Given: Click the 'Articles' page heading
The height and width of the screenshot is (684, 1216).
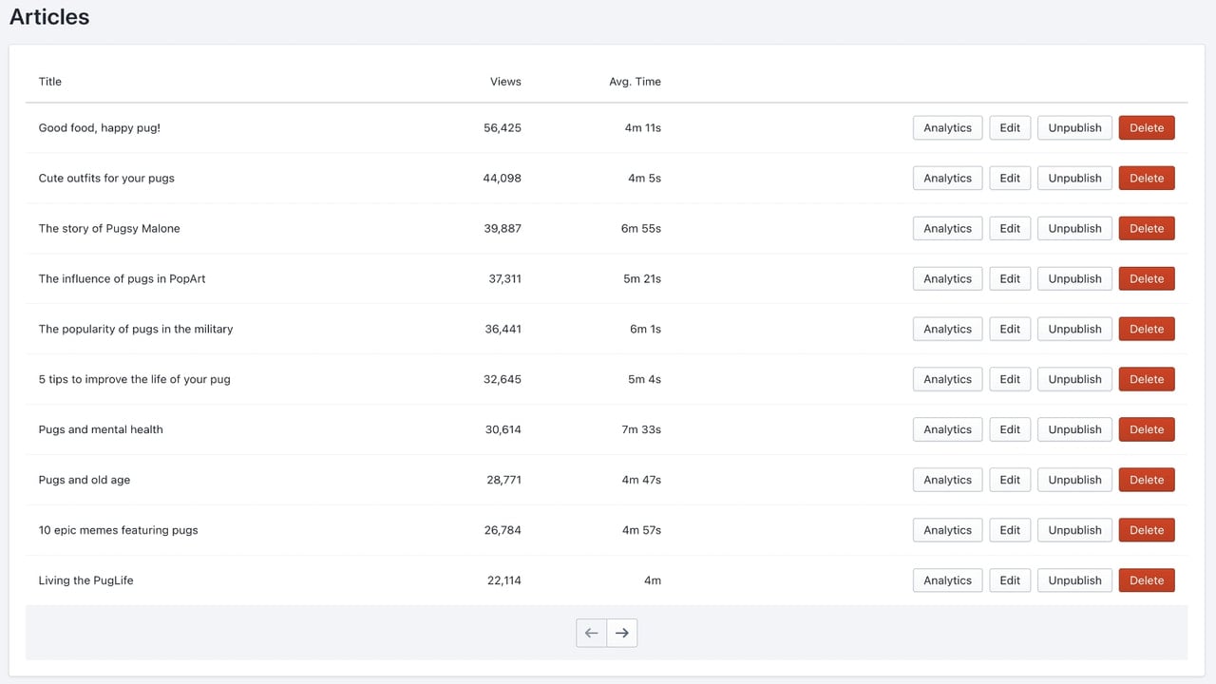Looking at the screenshot, I should tap(49, 17).
